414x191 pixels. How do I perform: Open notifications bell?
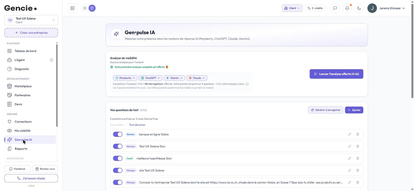[x=347, y=8]
